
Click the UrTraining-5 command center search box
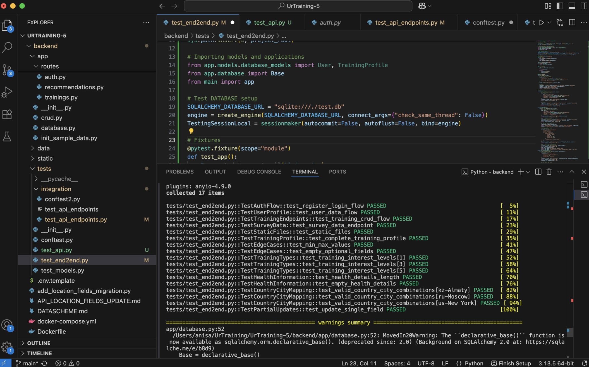(298, 6)
